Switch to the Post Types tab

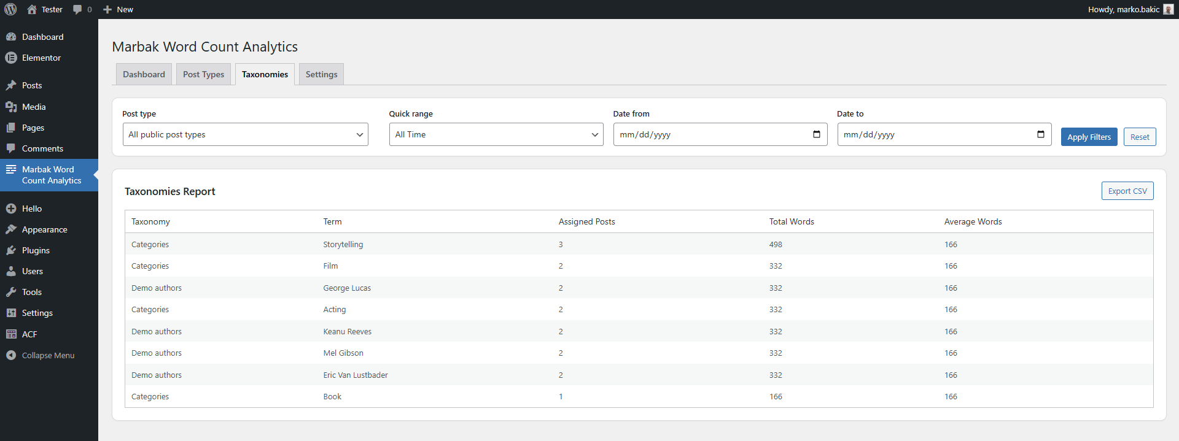click(x=203, y=74)
